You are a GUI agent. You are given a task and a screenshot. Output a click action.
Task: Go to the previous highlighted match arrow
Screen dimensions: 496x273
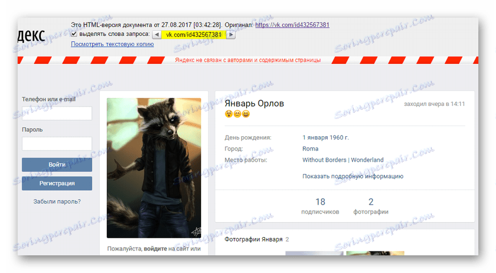pos(157,35)
